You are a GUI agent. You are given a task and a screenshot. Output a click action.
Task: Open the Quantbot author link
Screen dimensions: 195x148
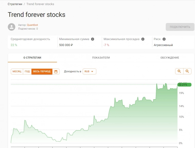[32, 25]
